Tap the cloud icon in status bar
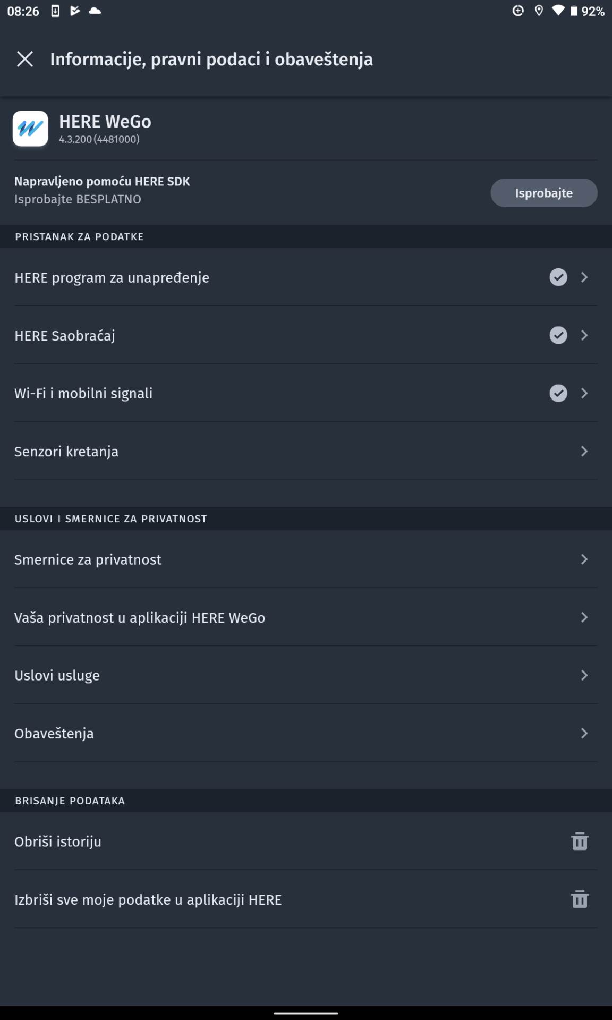The height and width of the screenshot is (1020, 612). coord(95,11)
